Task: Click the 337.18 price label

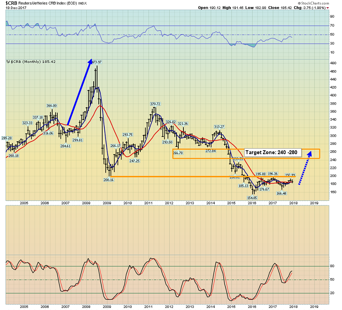Action: [x=38, y=117]
